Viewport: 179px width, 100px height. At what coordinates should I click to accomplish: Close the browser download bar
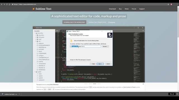[177, 94]
